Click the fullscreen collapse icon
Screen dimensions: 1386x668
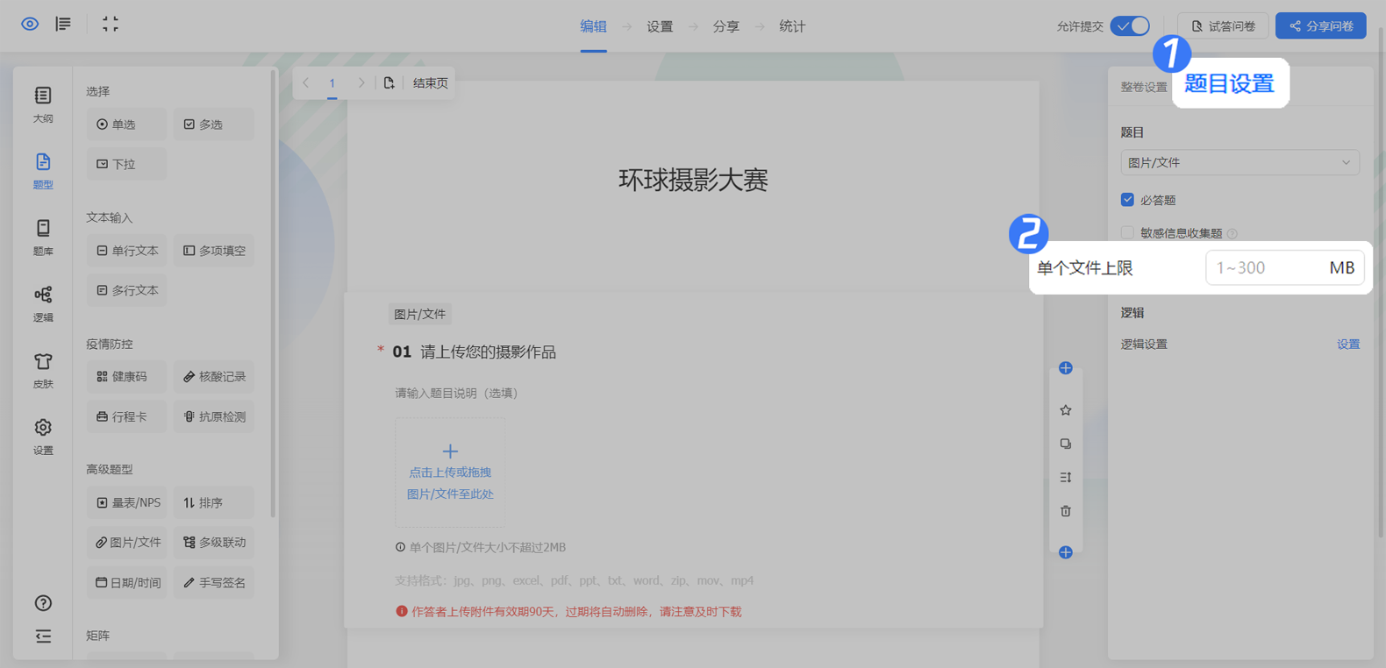tap(111, 25)
